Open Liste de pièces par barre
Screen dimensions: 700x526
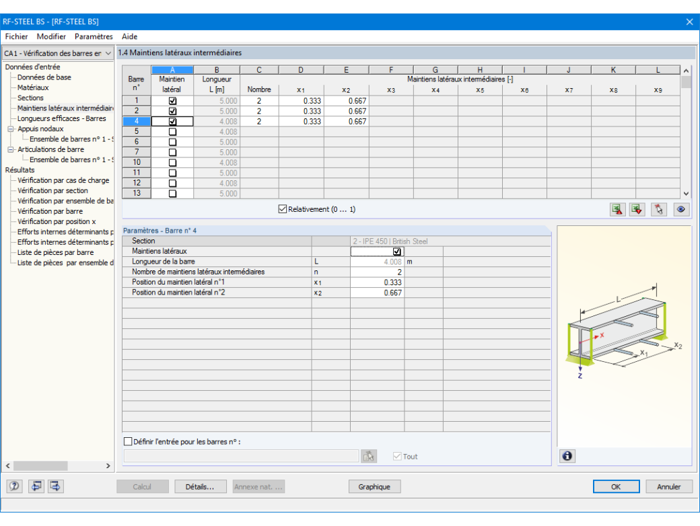click(55, 252)
